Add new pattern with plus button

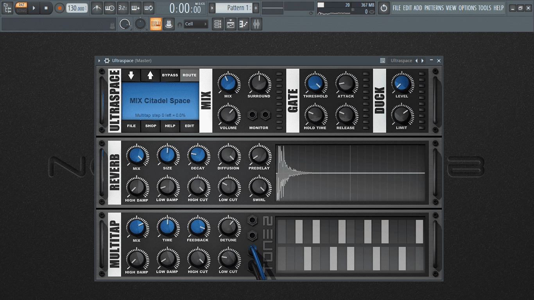(256, 8)
